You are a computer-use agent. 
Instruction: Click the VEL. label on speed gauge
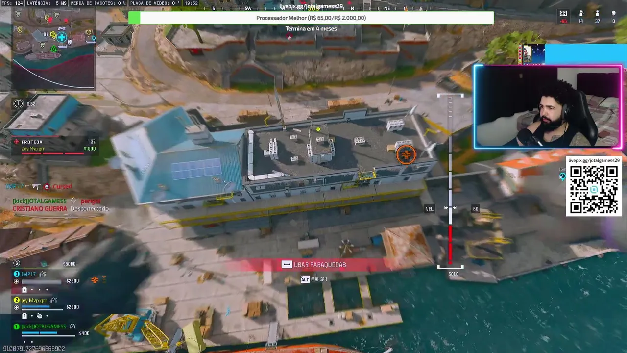430,209
